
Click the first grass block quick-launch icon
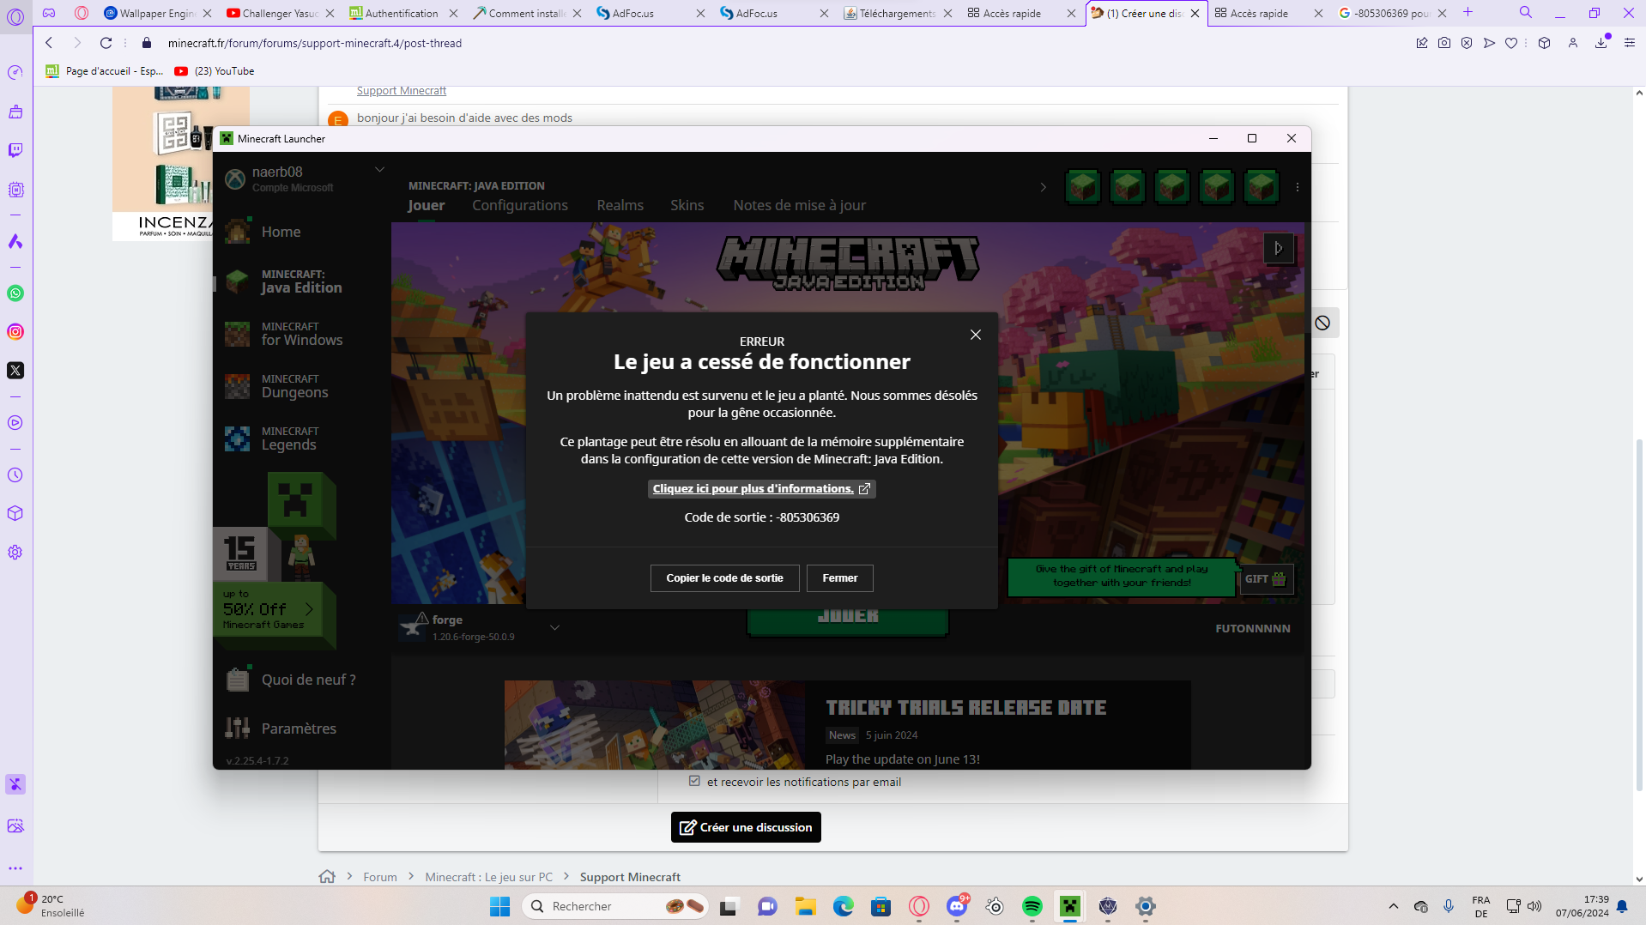[1083, 186]
